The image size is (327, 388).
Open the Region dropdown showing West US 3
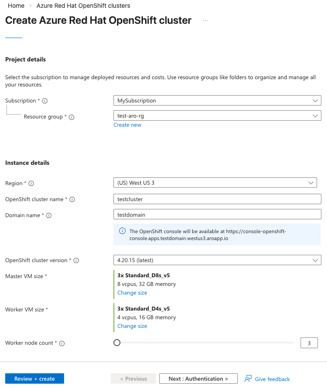click(x=215, y=183)
